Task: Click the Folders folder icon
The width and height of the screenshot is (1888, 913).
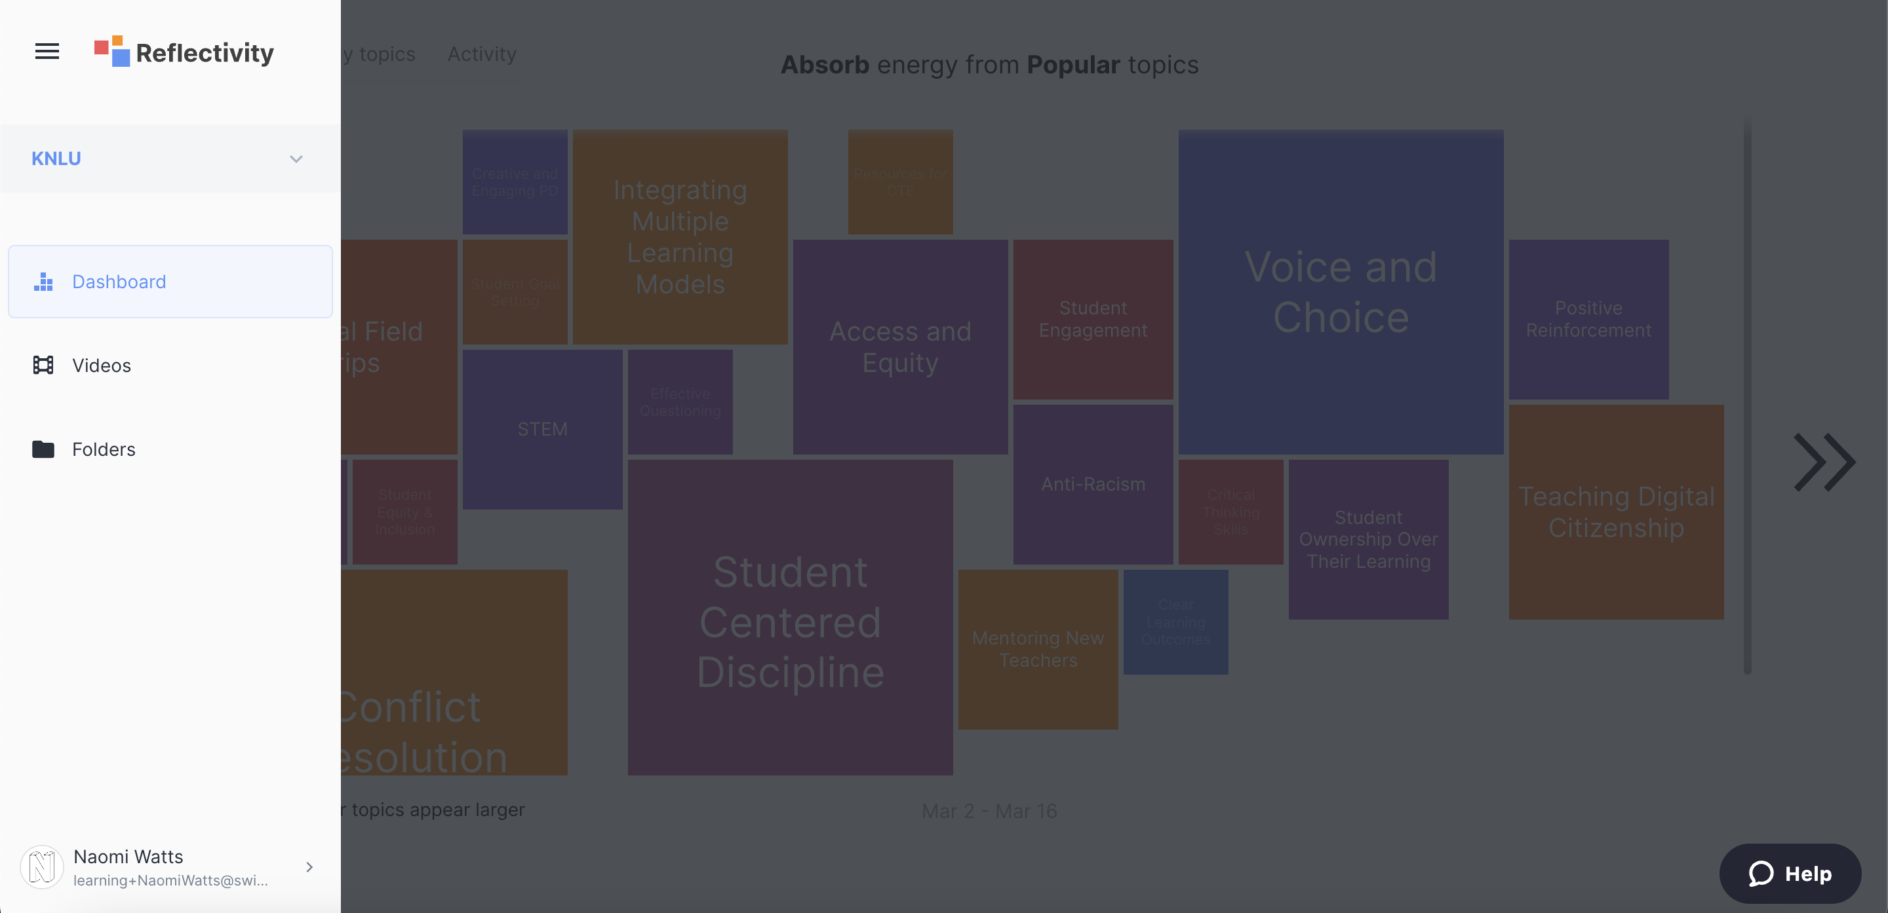Action: (43, 449)
